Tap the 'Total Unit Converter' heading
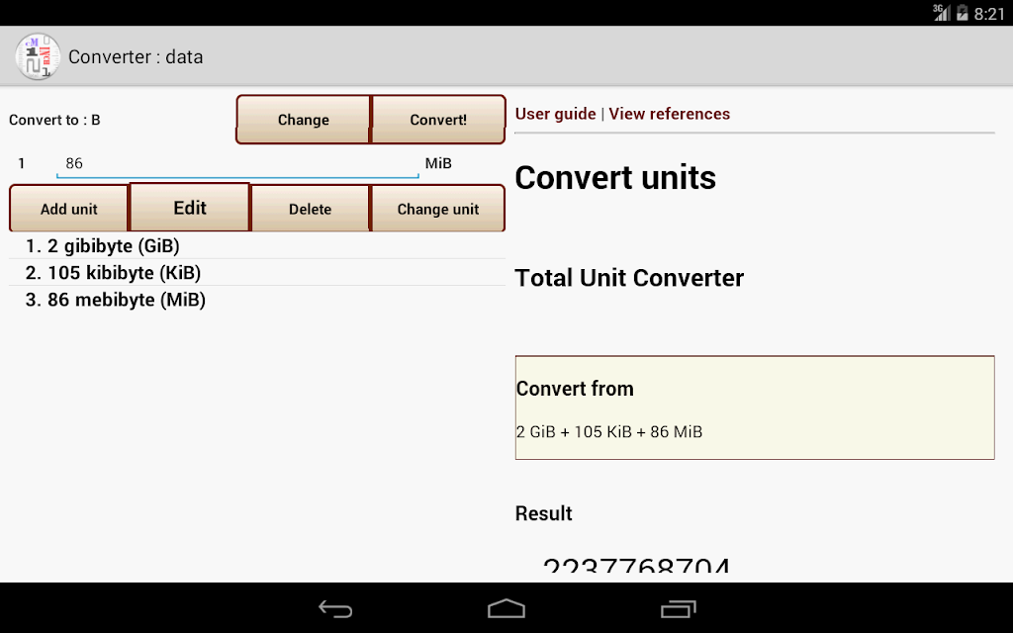The width and height of the screenshot is (1013, 633). coord(629,278)
